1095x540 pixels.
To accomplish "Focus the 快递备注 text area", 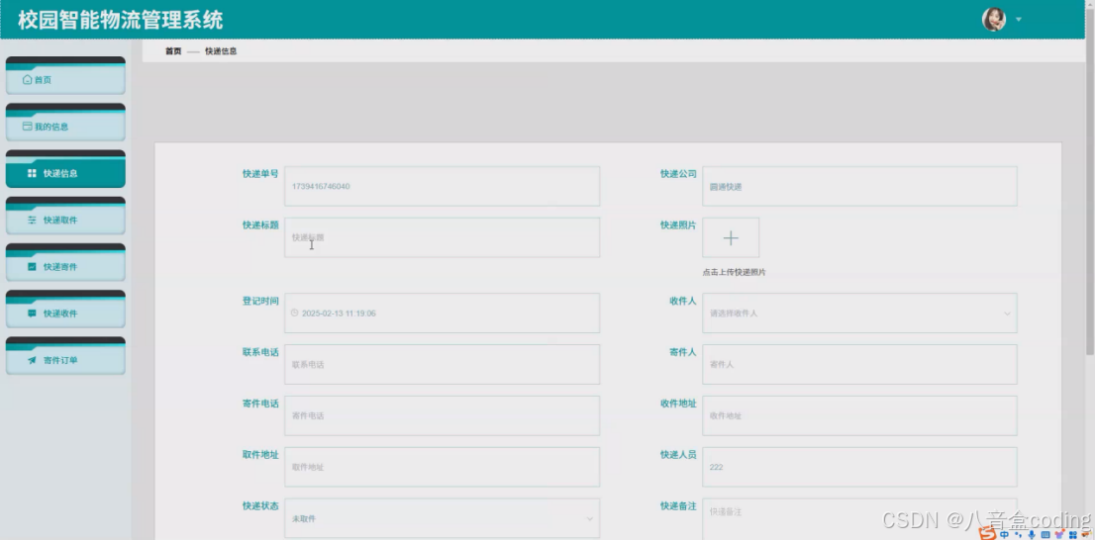I will tap(859, 518).
